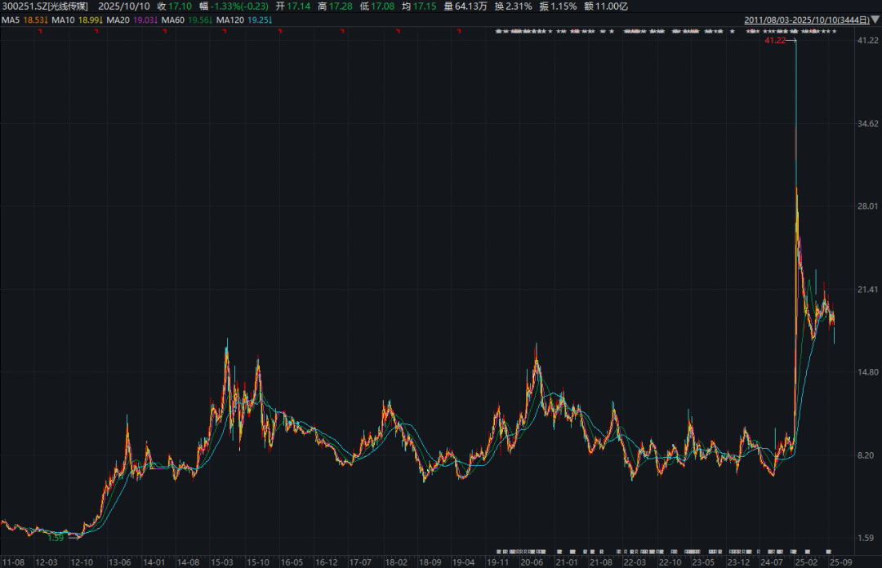Screen dimensions: 882x568
Task: Click the 23-12 time axis label
Action: (738, 562)
